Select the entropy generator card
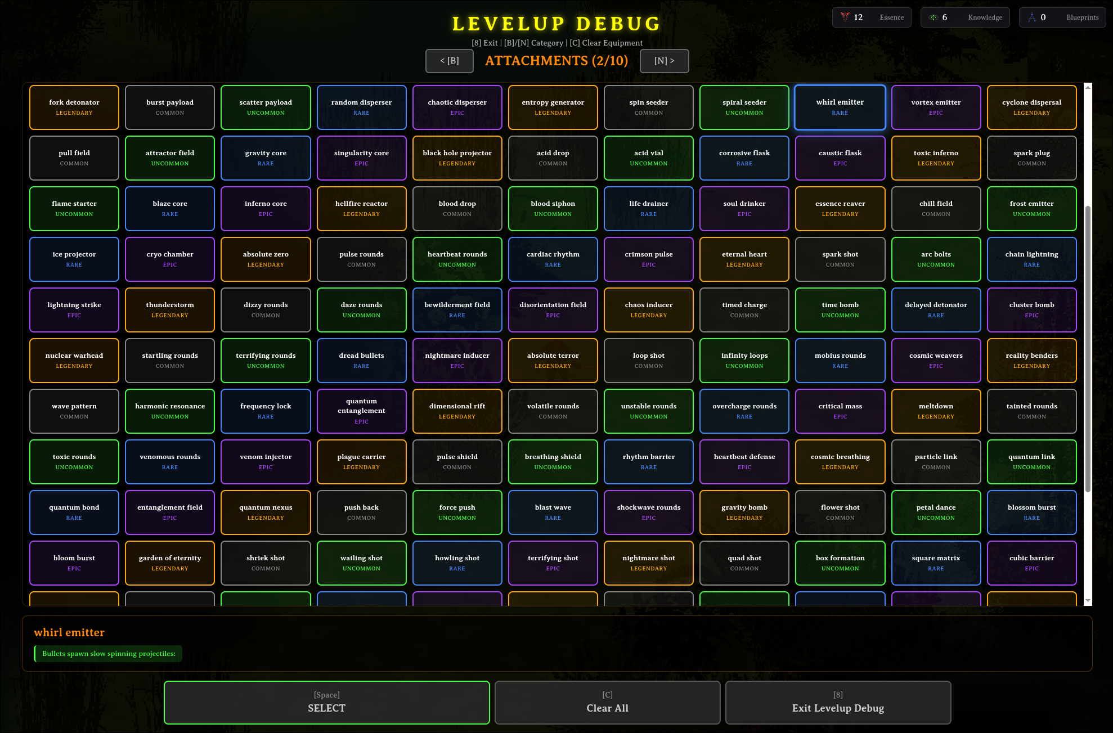The width and height of the screenshot is (1113, 733). (x=553, y=107)
